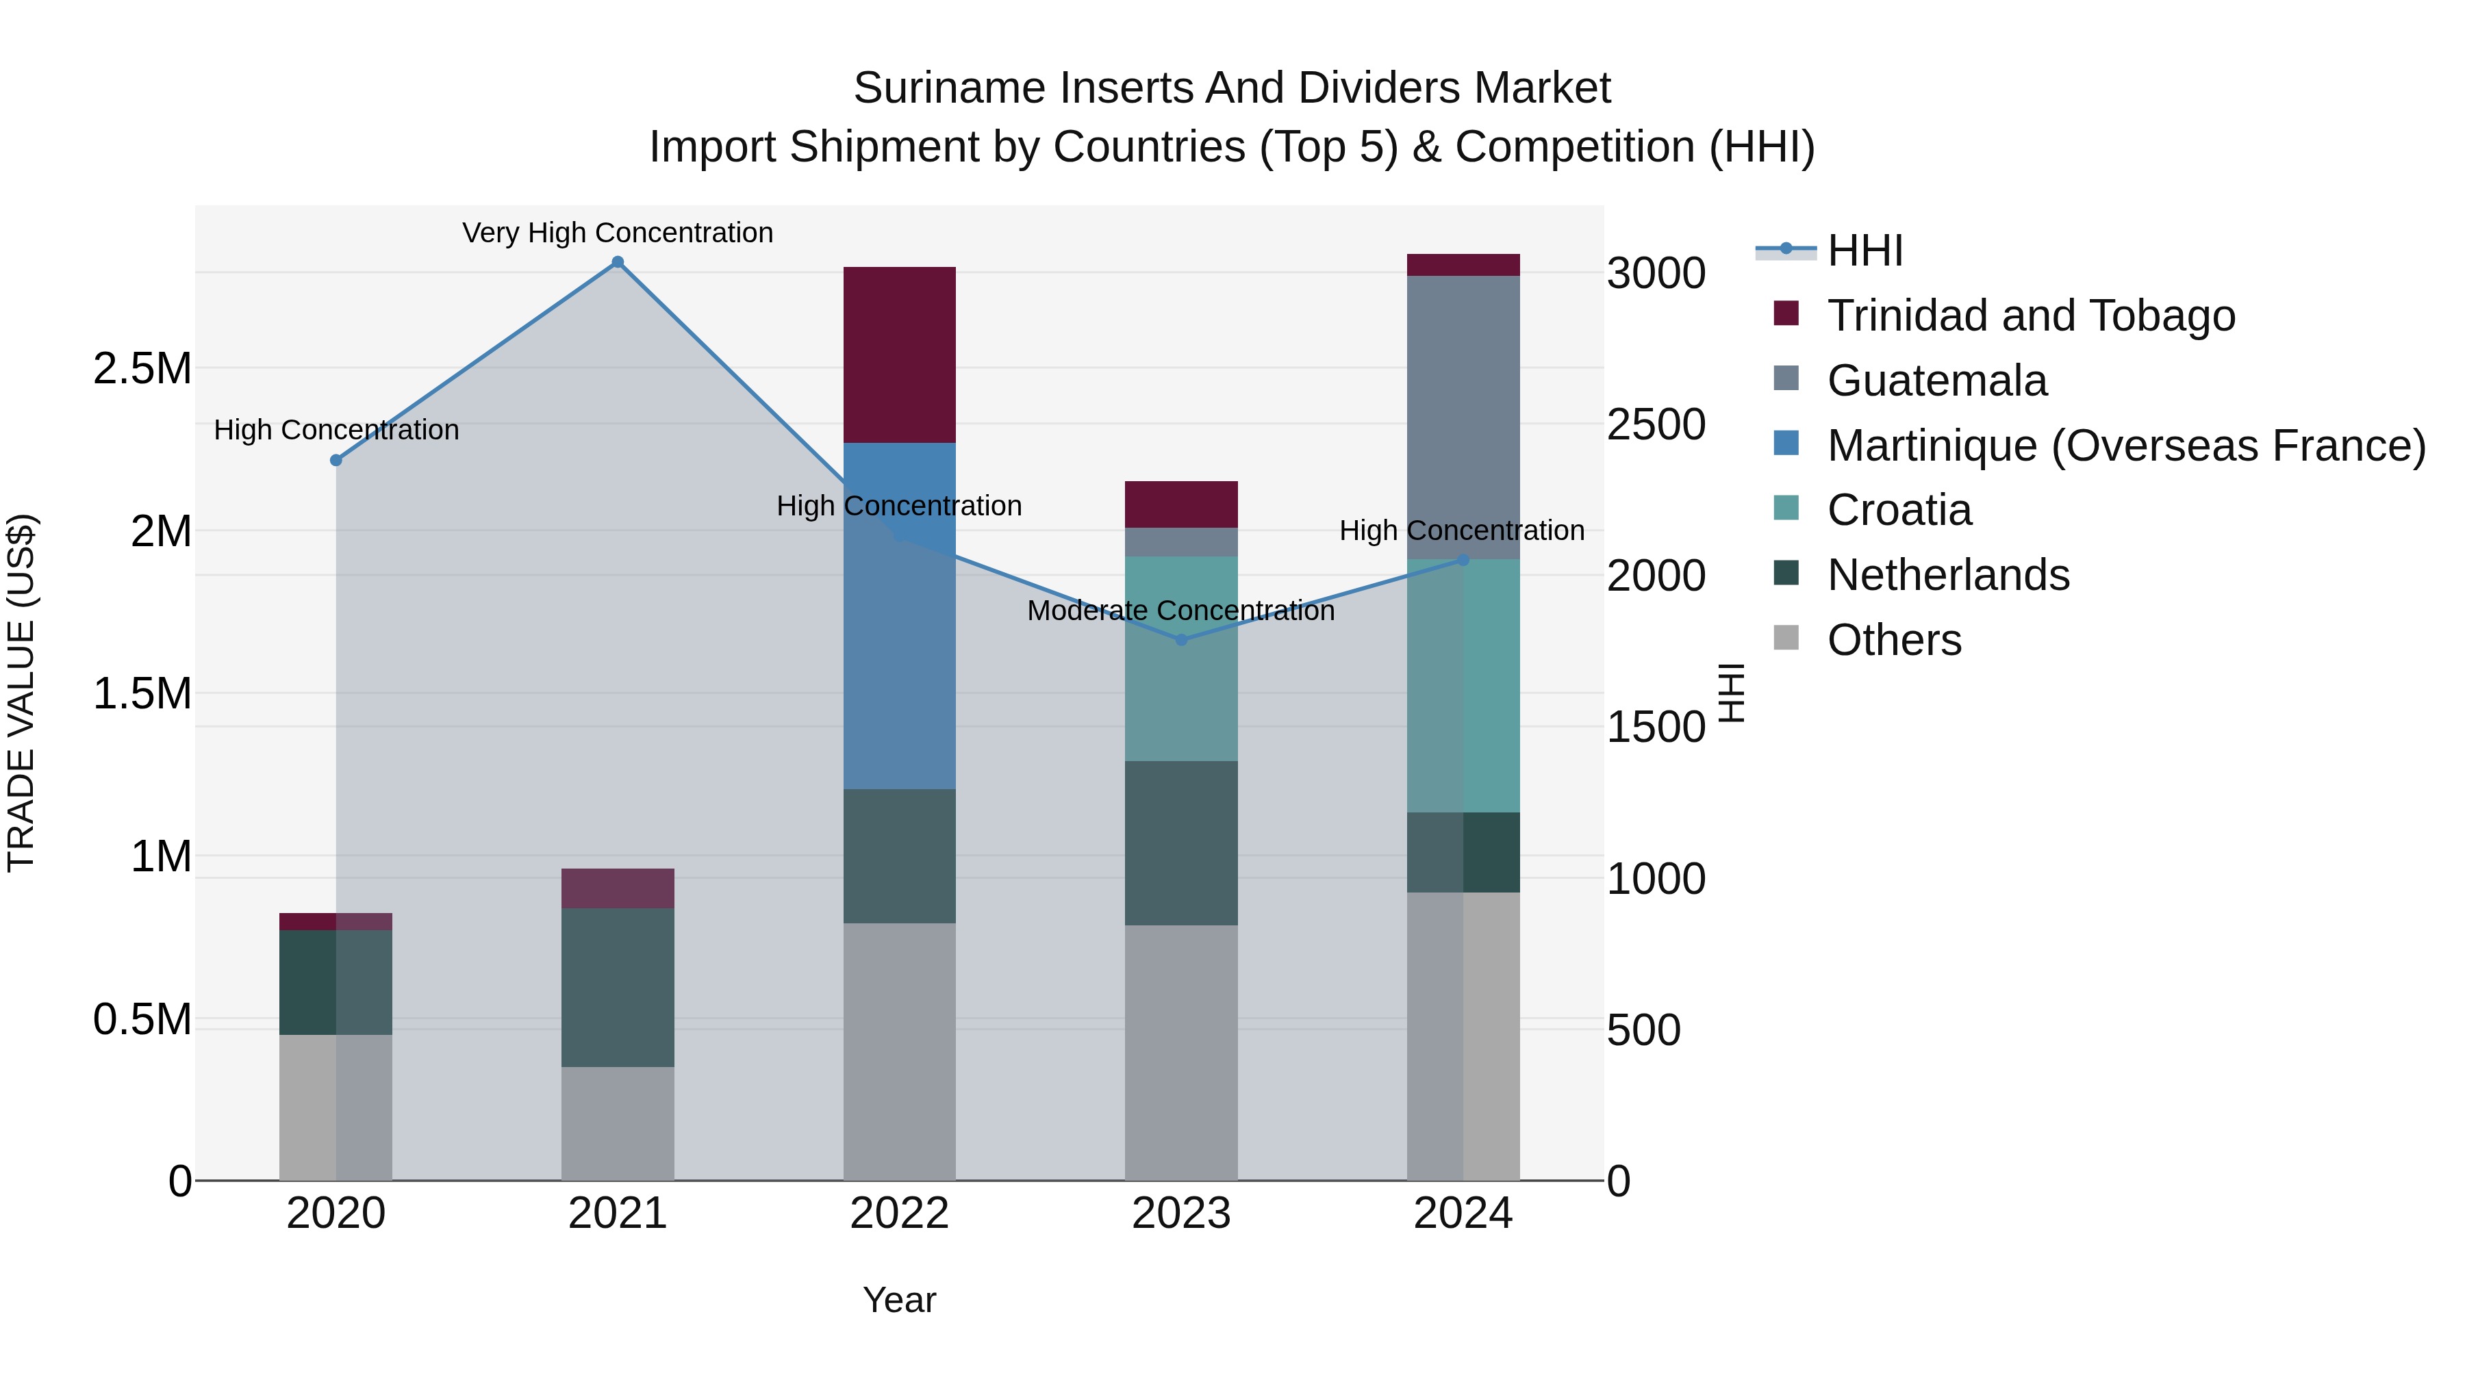Click the HHI line marker icon in legend
This screenshot has height=1386, width=2465.
(x=1786, y=248)
